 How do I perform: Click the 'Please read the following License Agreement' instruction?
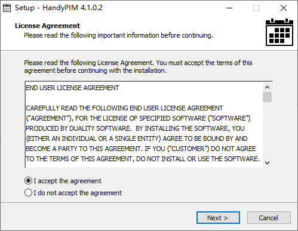click(138, 66)
